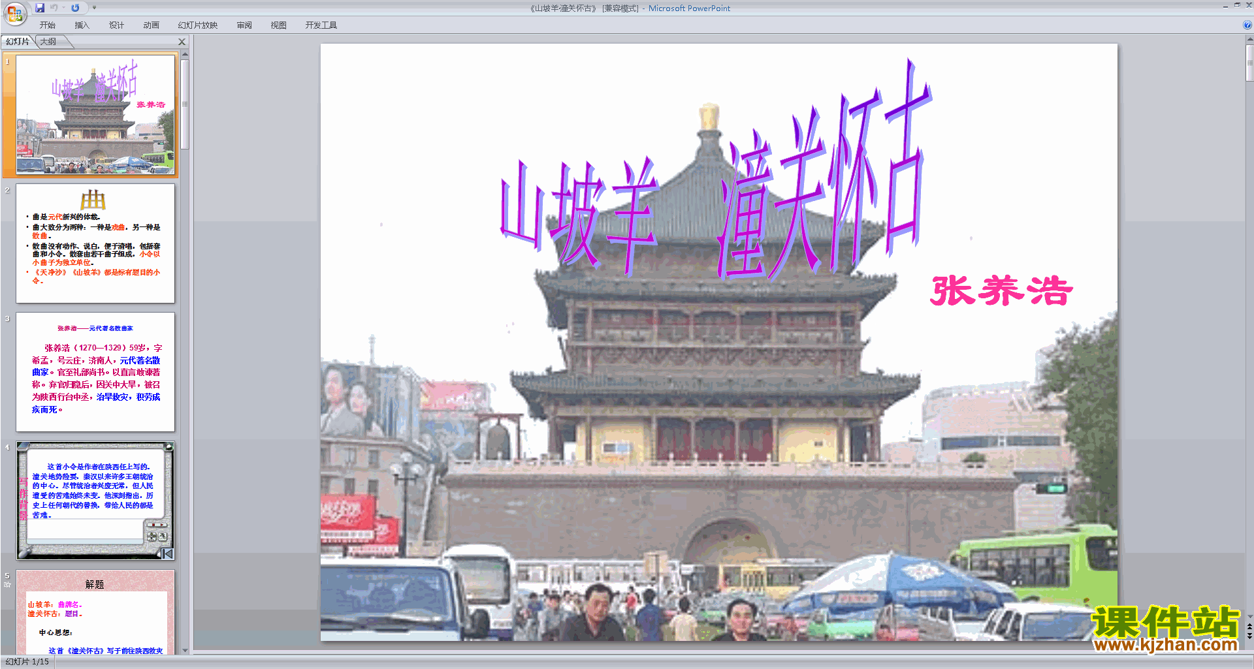
Task: Click main editor scroll-up arrow
Action: (1249, 40)
